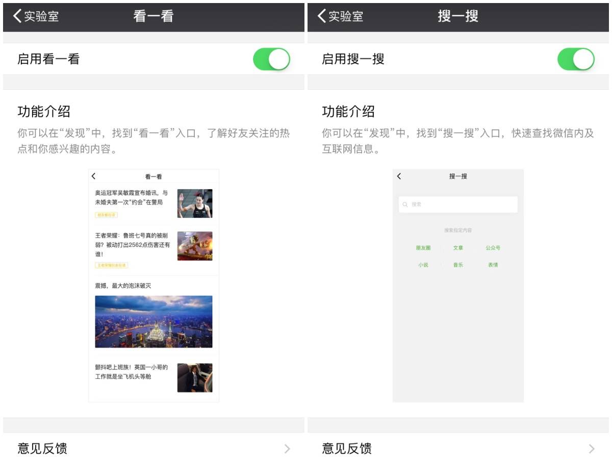Click the back arrow in 看一看 preview
The height and width of the screenshot is (459, 612).
tap(93, 176)
